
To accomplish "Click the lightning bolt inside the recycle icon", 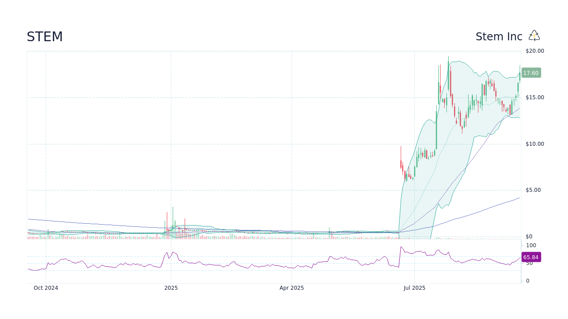I will pyautogui.click(x=534, y=35).
